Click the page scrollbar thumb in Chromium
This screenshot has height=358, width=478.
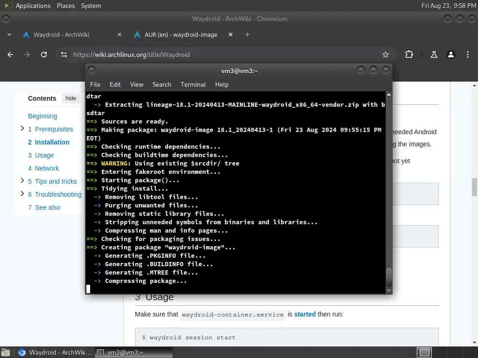474,187
